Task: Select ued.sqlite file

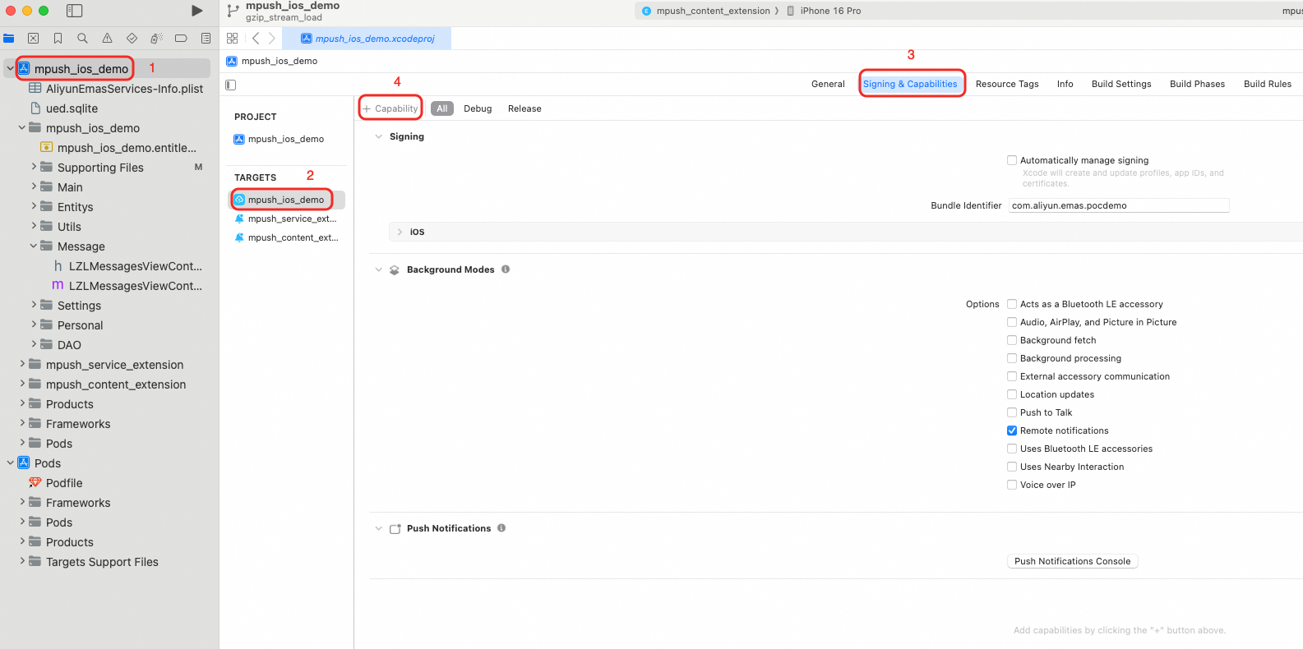Action: pos(72,108)
